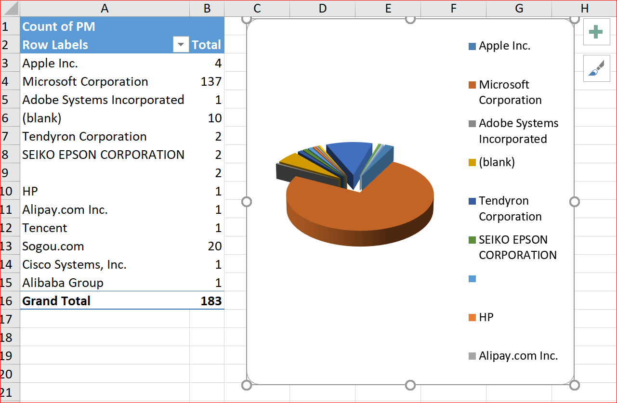
Task: Select the Grand Total value 183
Action: click(207, 301)
